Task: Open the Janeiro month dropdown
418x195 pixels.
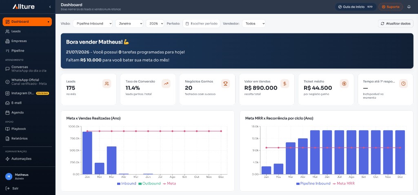Action: click(129, 23)
